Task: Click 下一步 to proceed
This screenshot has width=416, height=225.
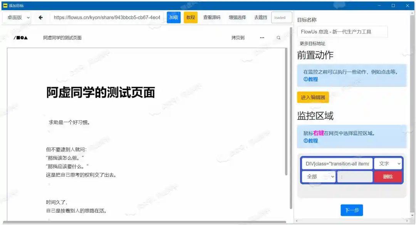Action: tap(352, 210)
